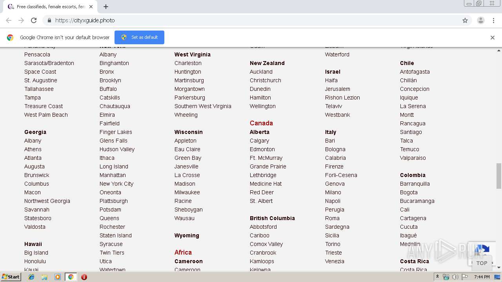Open the Jerusalem link under Israel
This screenshot has width=502, height=282.
point(338,89)
